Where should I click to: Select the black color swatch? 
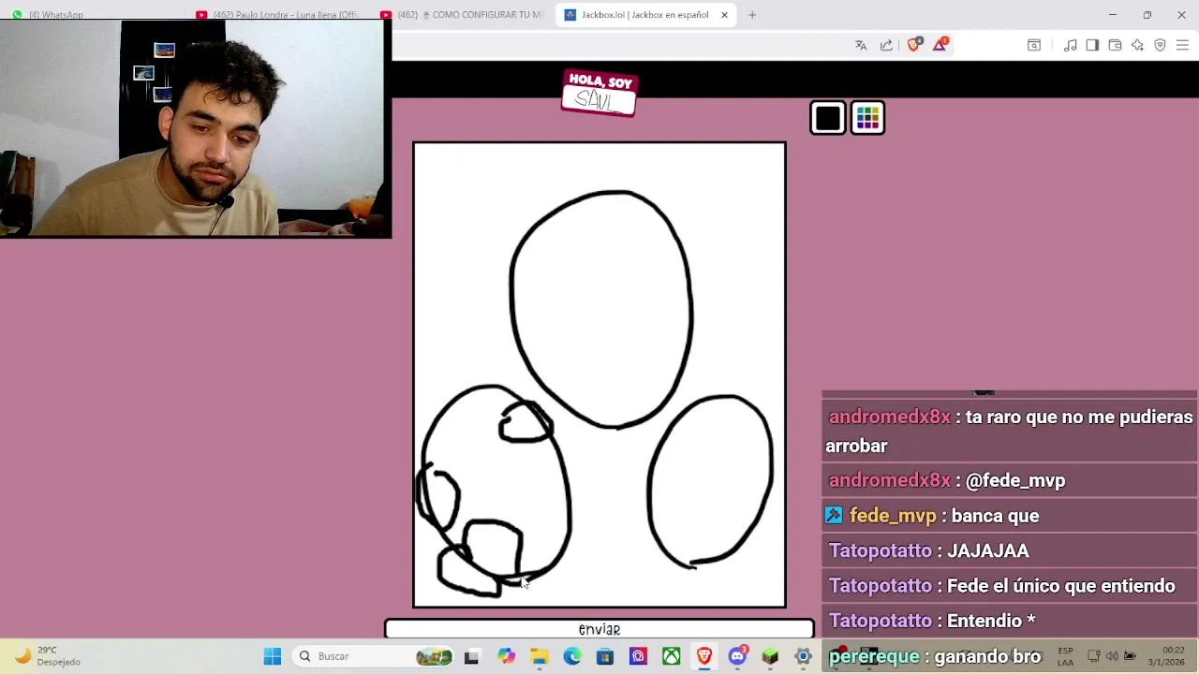coord(828,118)
